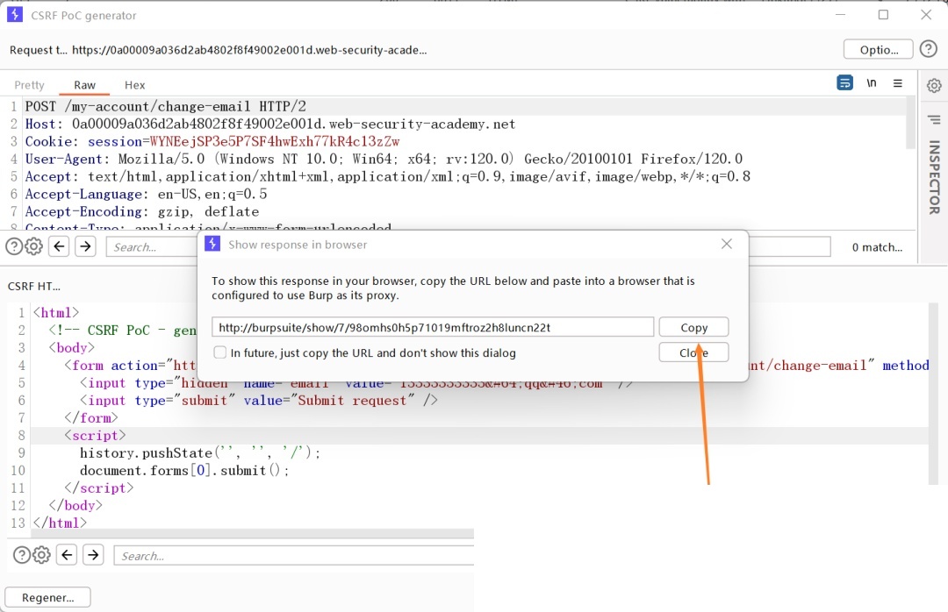948x612 pixels.
Task: Open the Options button menu
Action: click(x=879, y=50)
